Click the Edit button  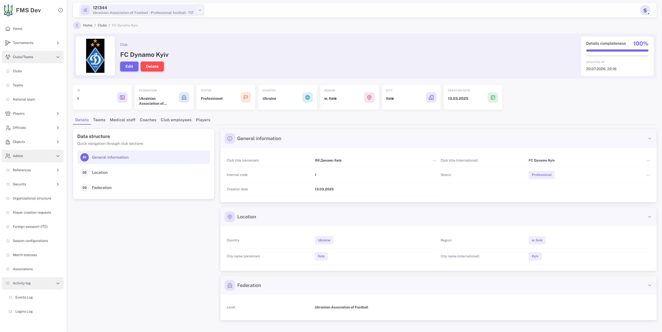click(129, 67)
